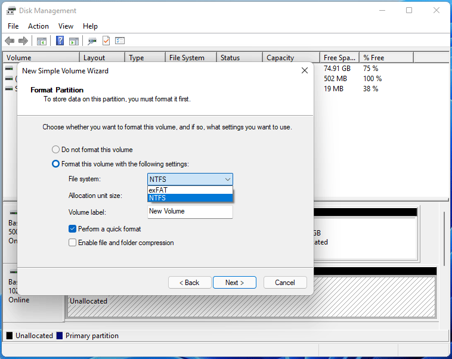The image size is (452, 359).
Task: Choose NTFS from the file system list
Action: tap(190, 198)
